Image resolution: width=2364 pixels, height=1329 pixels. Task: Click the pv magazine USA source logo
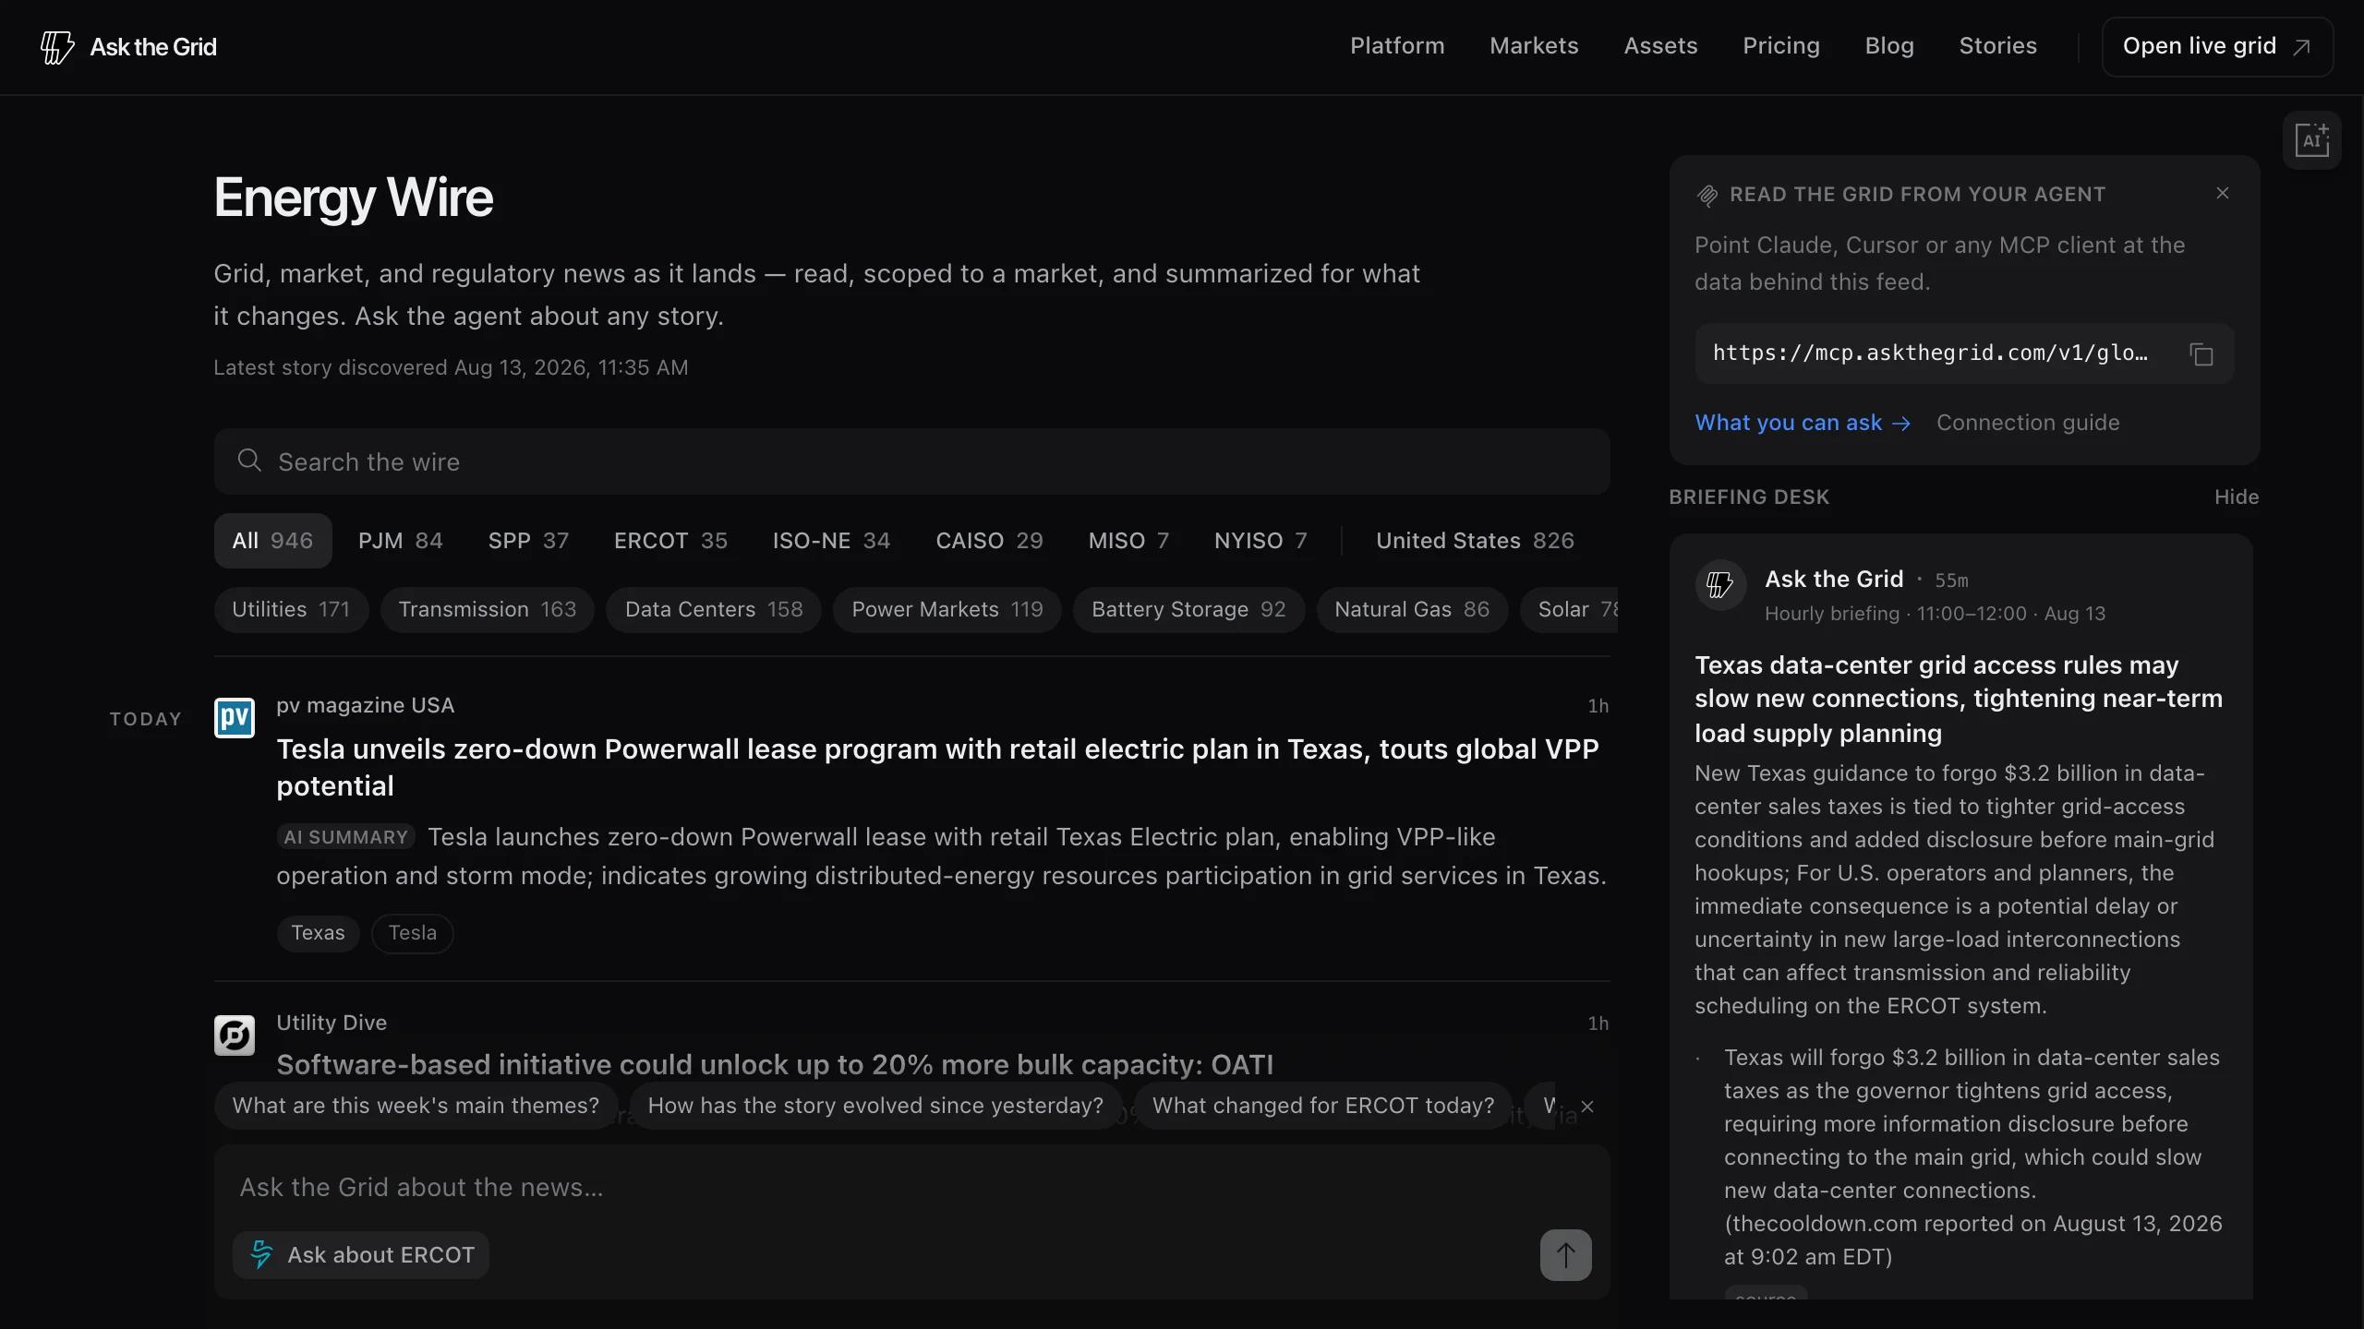click(x=235, y=717)
